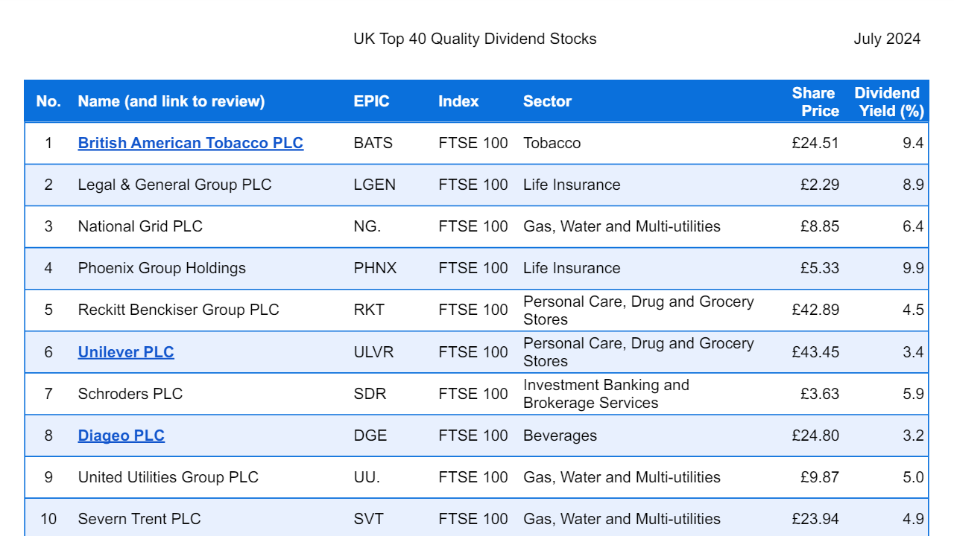Click the 'LGEN' EPIC code
The height and width of the screenshot is (536, 954).
[375, 185]
